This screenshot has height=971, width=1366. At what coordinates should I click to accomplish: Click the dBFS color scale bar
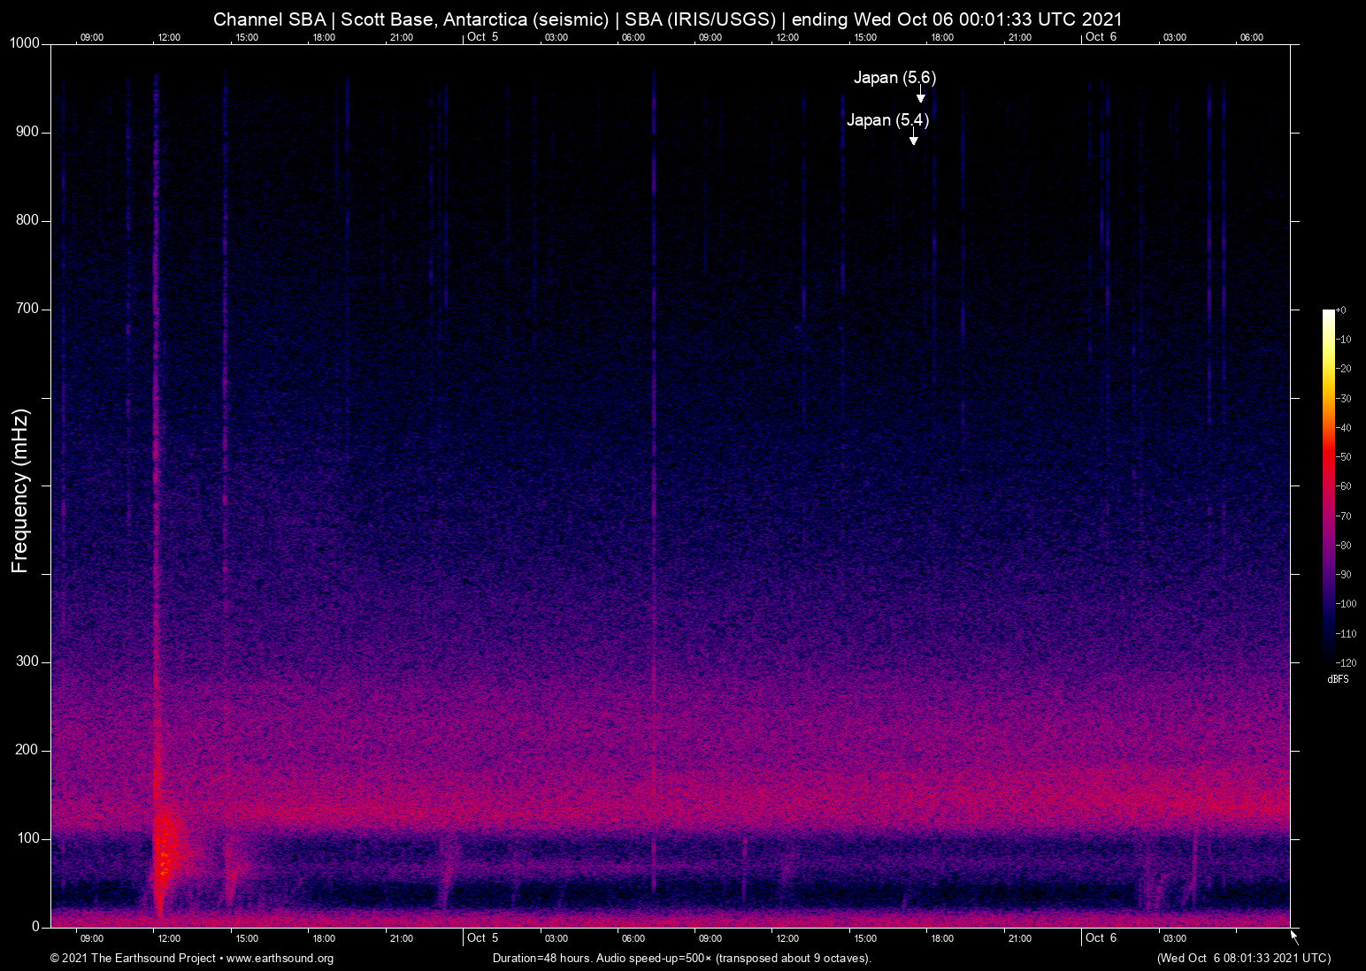point(1328,484)
